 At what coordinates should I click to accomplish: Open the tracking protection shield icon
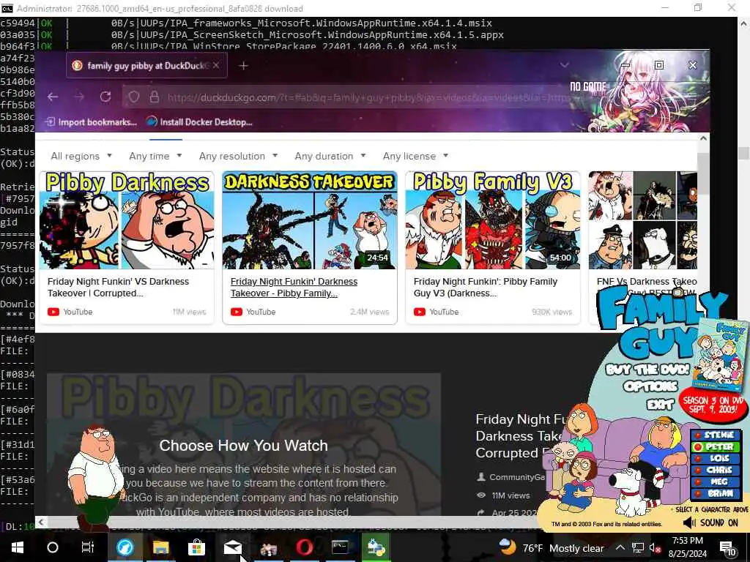coord(134,97)
